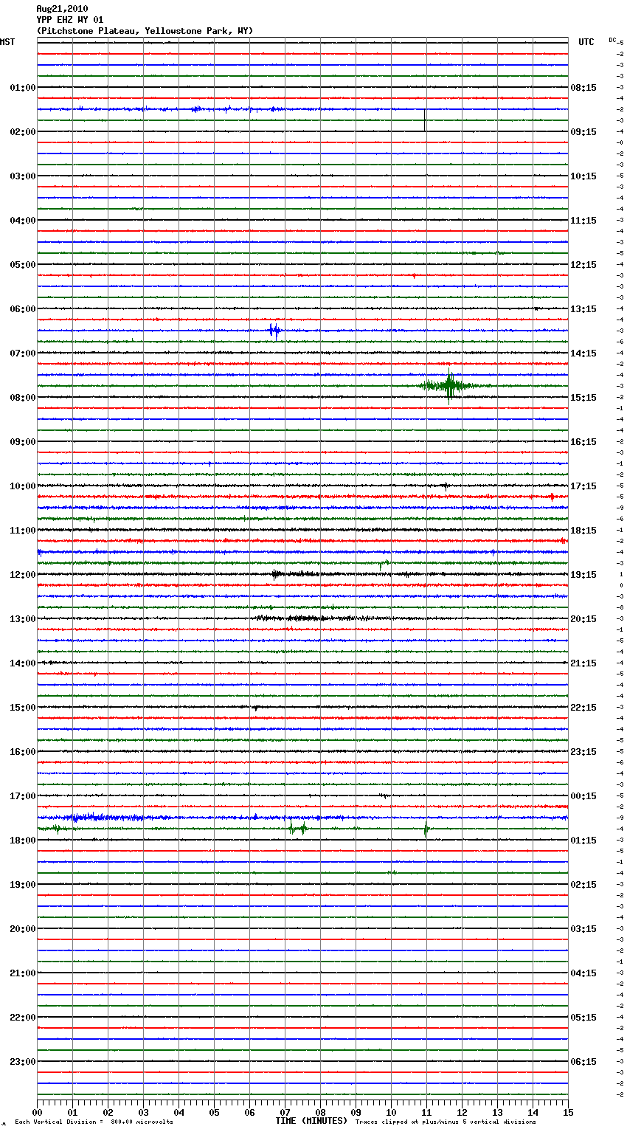The width and height of the screenshot is (627, 1132).
Task: Select the 05:00 MST row label
Action: (23, 265)
